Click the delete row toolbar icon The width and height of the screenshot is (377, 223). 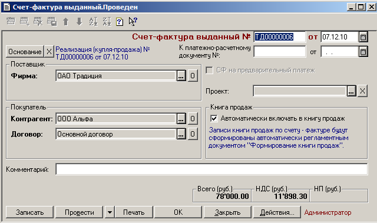(x=38, y=22)
